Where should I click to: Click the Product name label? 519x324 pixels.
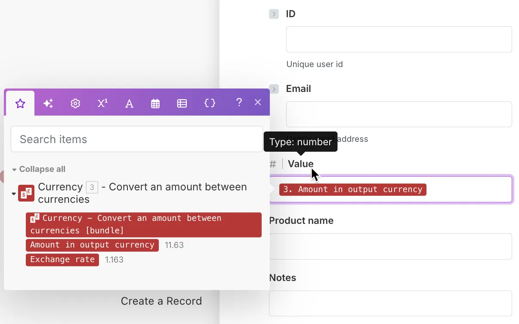[301, 221]
